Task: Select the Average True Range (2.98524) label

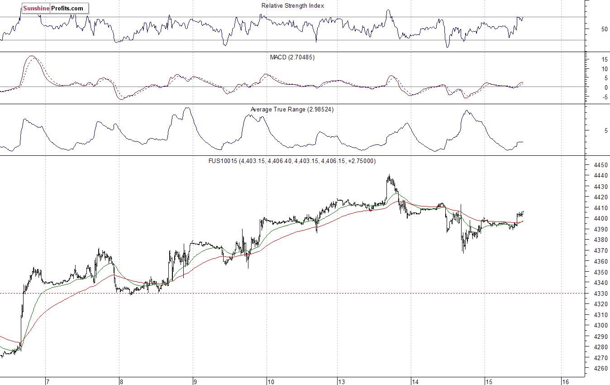Action: point(292,110)
